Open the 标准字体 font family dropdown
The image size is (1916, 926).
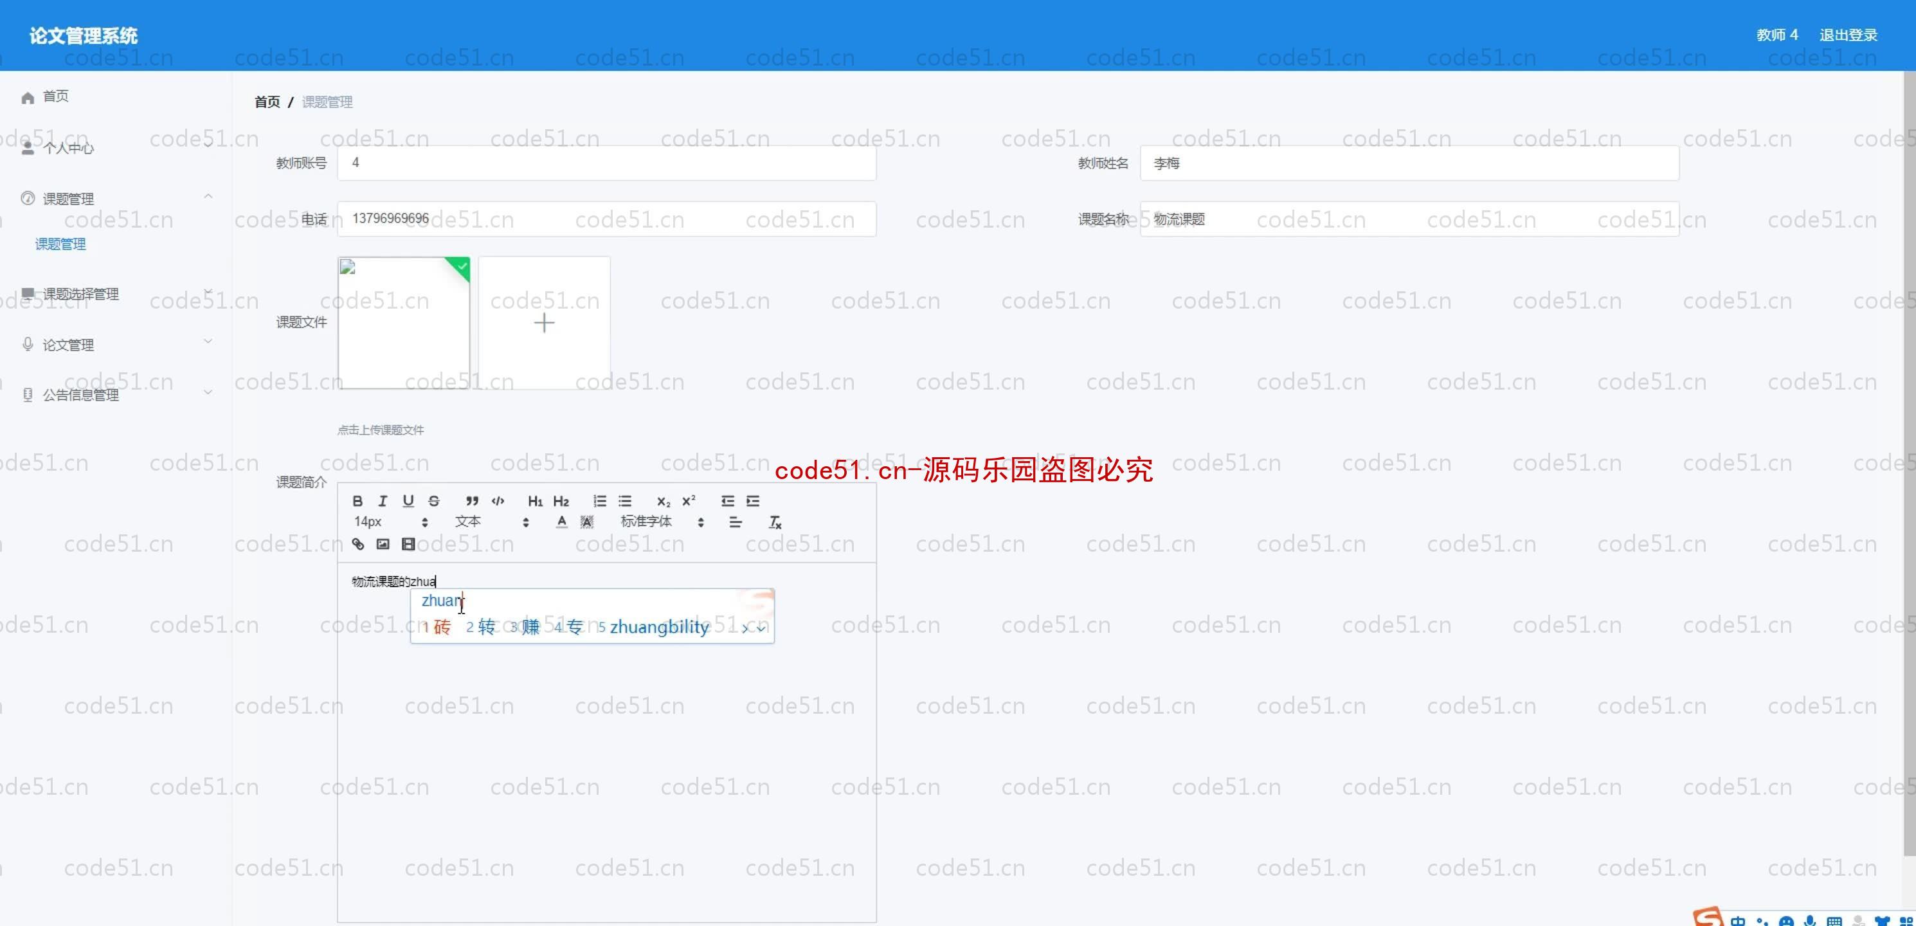(662, 522)
